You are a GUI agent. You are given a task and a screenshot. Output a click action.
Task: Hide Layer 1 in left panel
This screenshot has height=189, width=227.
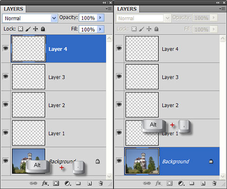coord(6,133)
